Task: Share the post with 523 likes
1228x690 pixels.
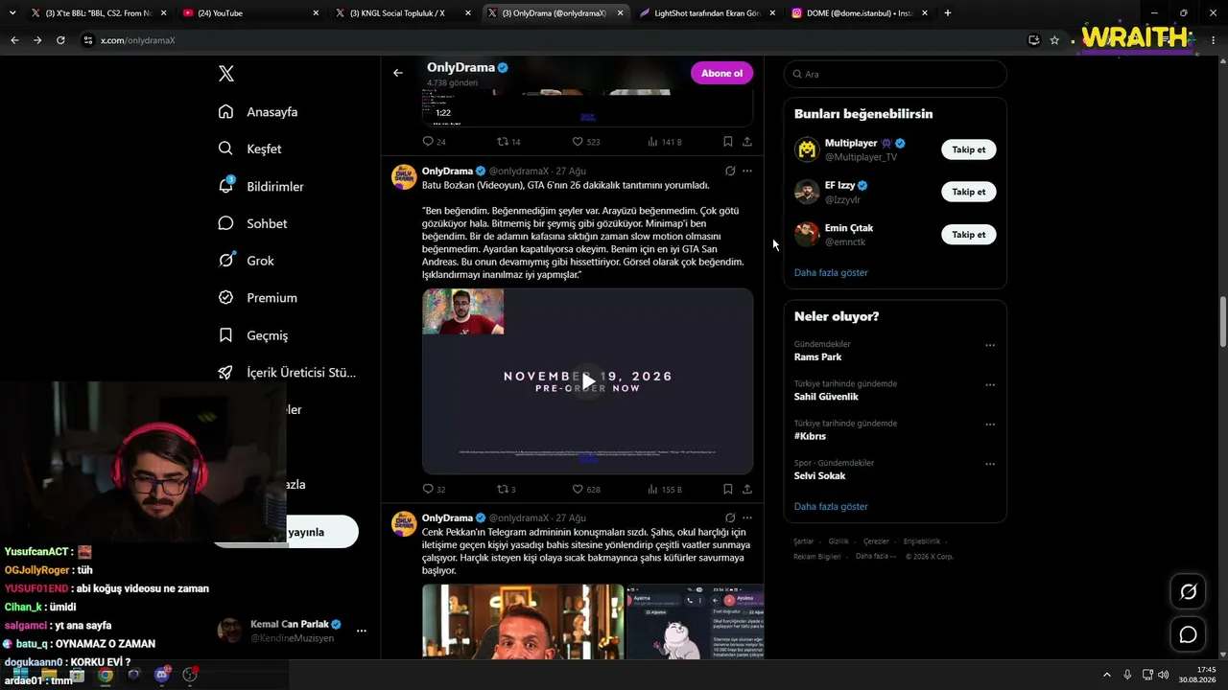Action: coord(747,142)
